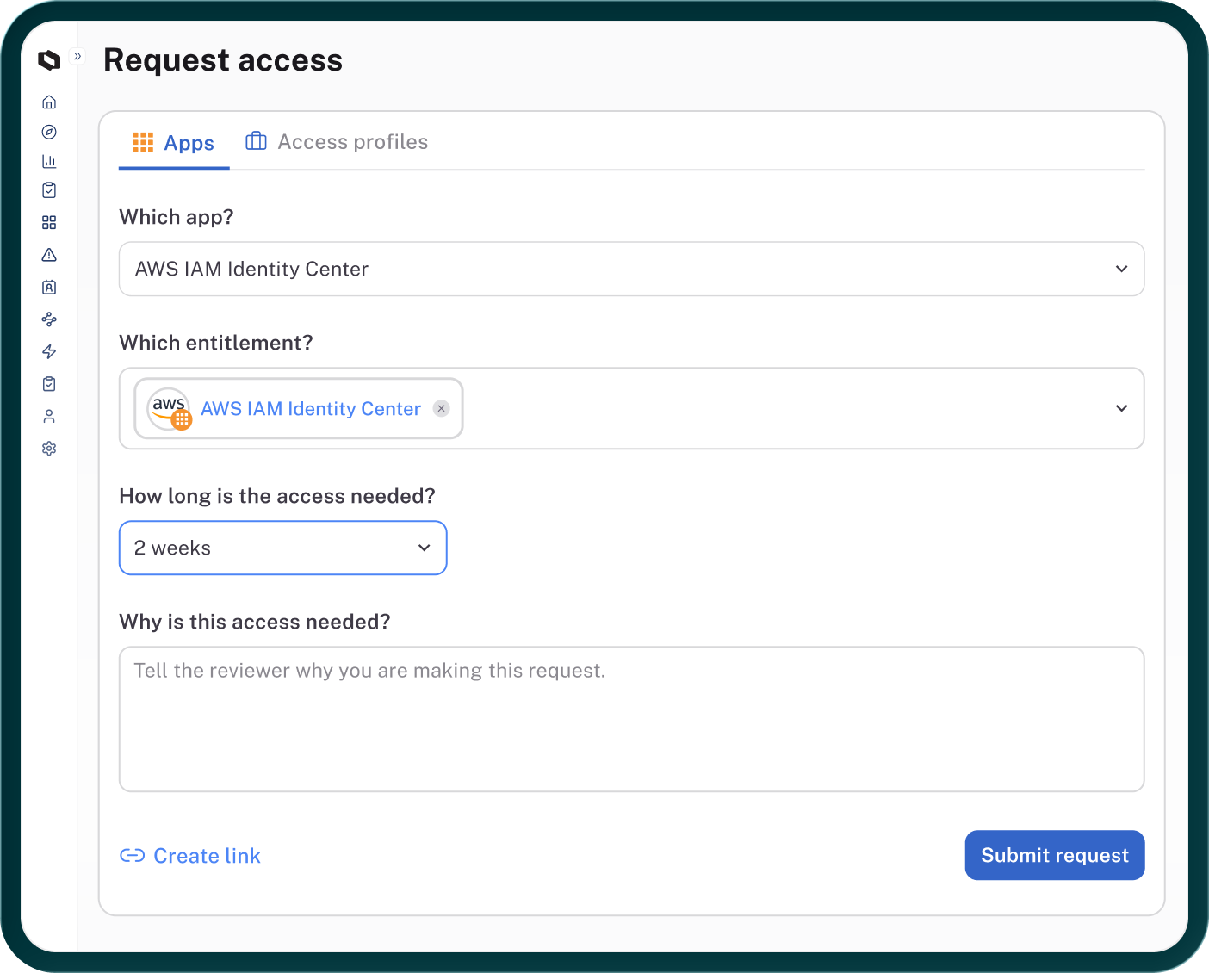Select the Apps tab
Viewport: 1209px width, 973px height.
[x=174, y=143]
